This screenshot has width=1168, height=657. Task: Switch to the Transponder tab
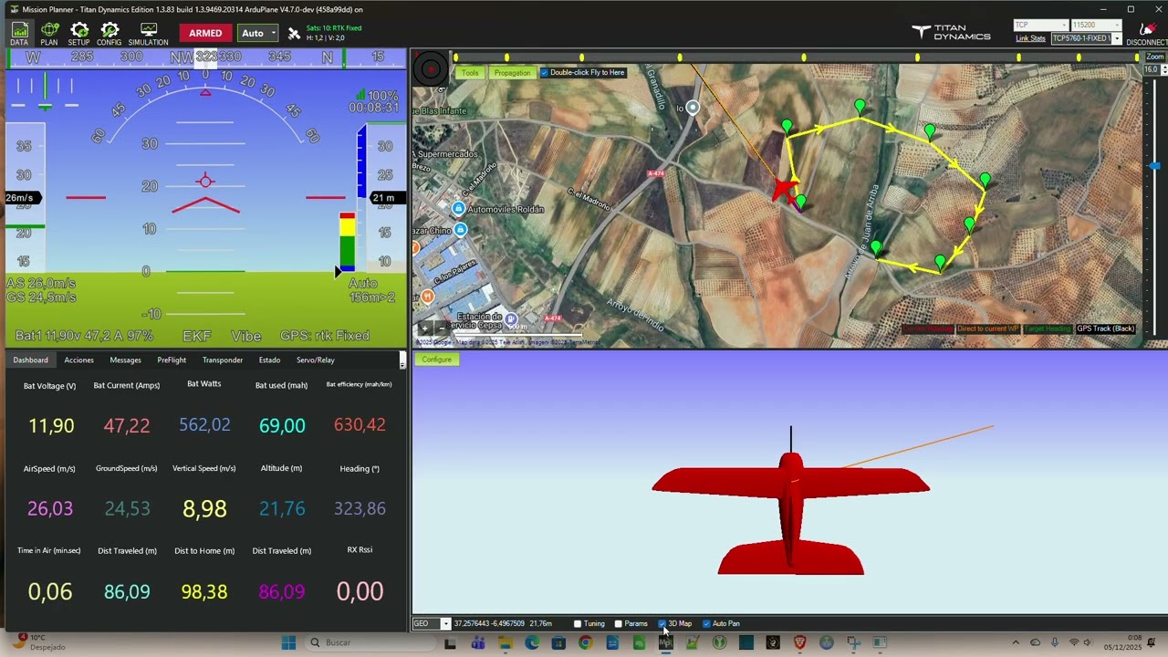pyautogui.click(x=223, y=360)
